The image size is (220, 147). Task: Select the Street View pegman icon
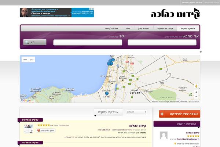point(196,86)
